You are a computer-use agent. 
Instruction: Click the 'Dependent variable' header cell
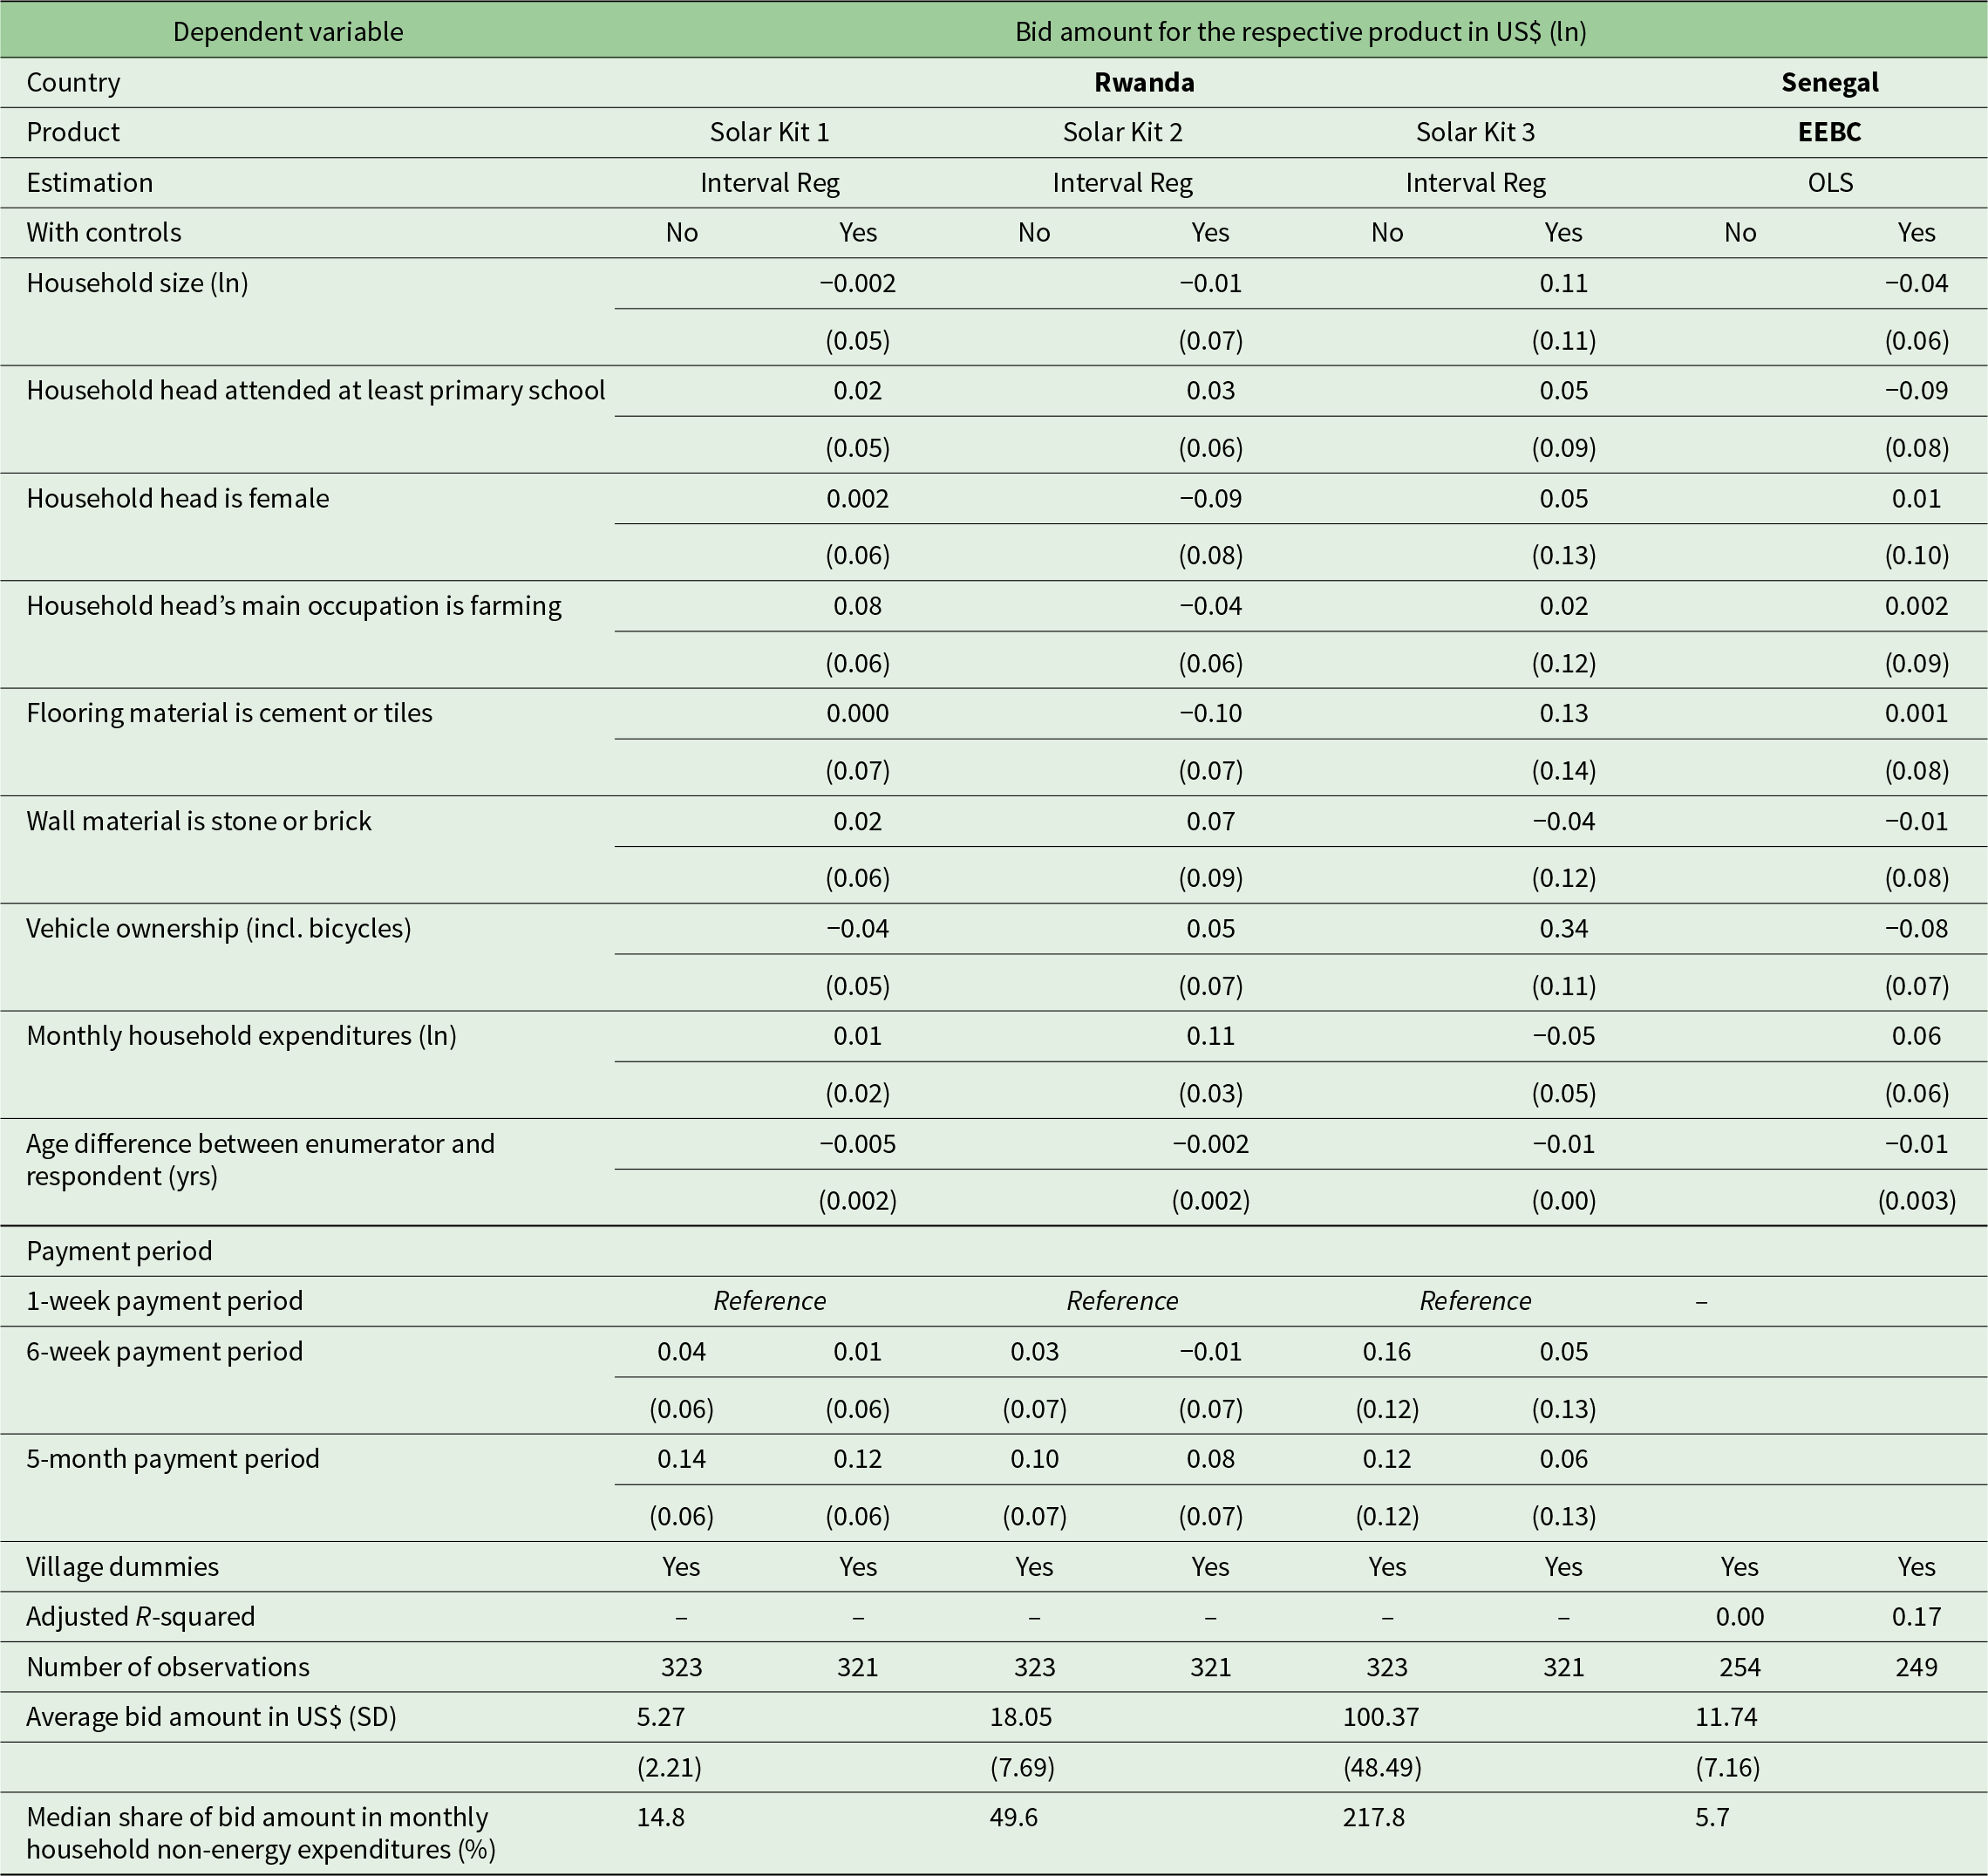coord(288,32)
